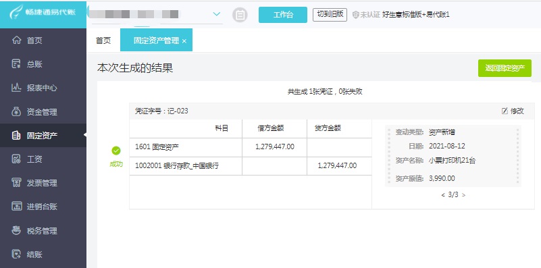Click 切到旧版 button
The width and height of the screenshot is (541, 268).
[330, 14]
